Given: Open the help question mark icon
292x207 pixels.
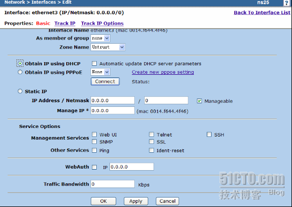Looking at the screenshot, I should [286, 3].
